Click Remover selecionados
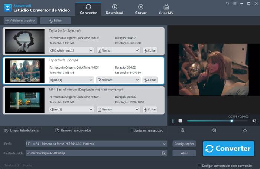Viewport: 260px width, 169px height. click(x=73, y=130)
